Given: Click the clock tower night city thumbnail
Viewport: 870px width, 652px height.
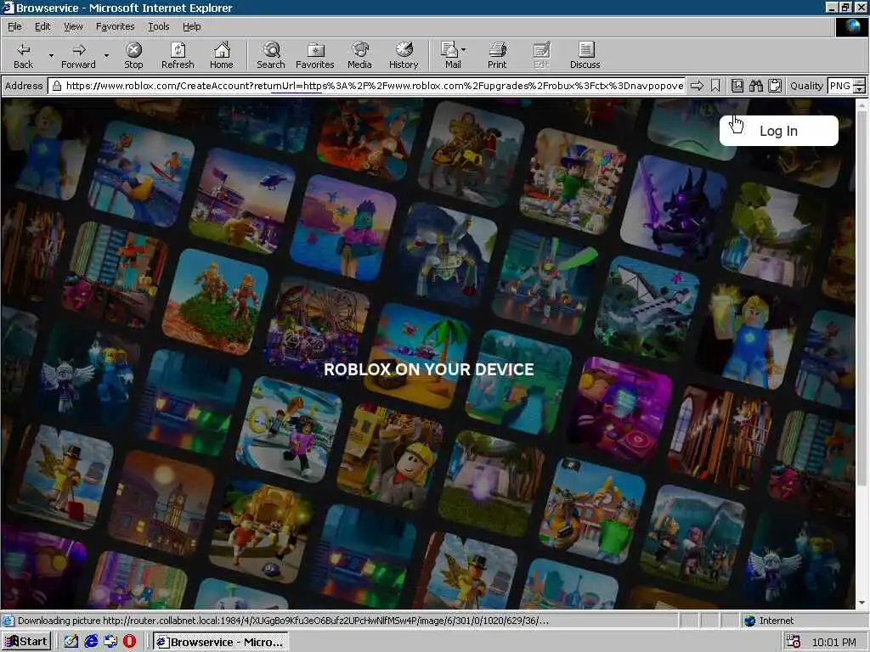Looking at the screenshot, I should (161, 503).
